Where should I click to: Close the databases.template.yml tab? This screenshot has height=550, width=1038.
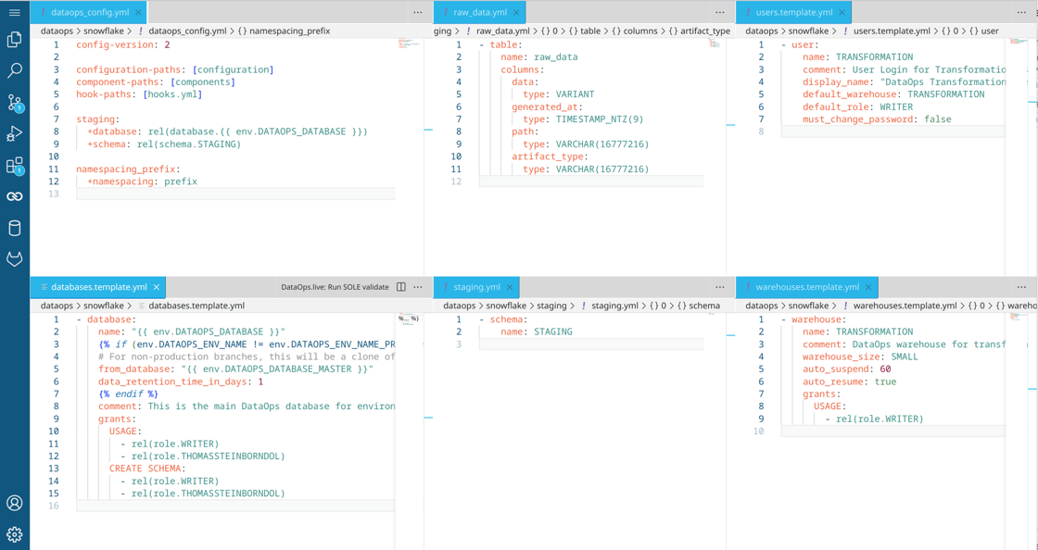tap(157, 287)
